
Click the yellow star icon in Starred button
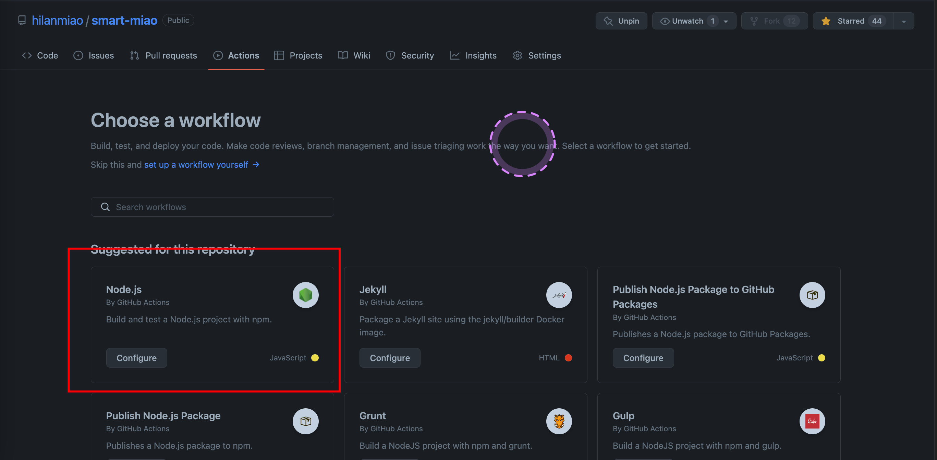click(826, 21)
